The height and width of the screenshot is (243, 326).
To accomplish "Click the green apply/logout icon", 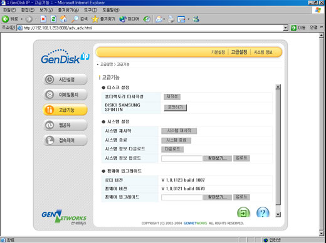I will (243, 212).
